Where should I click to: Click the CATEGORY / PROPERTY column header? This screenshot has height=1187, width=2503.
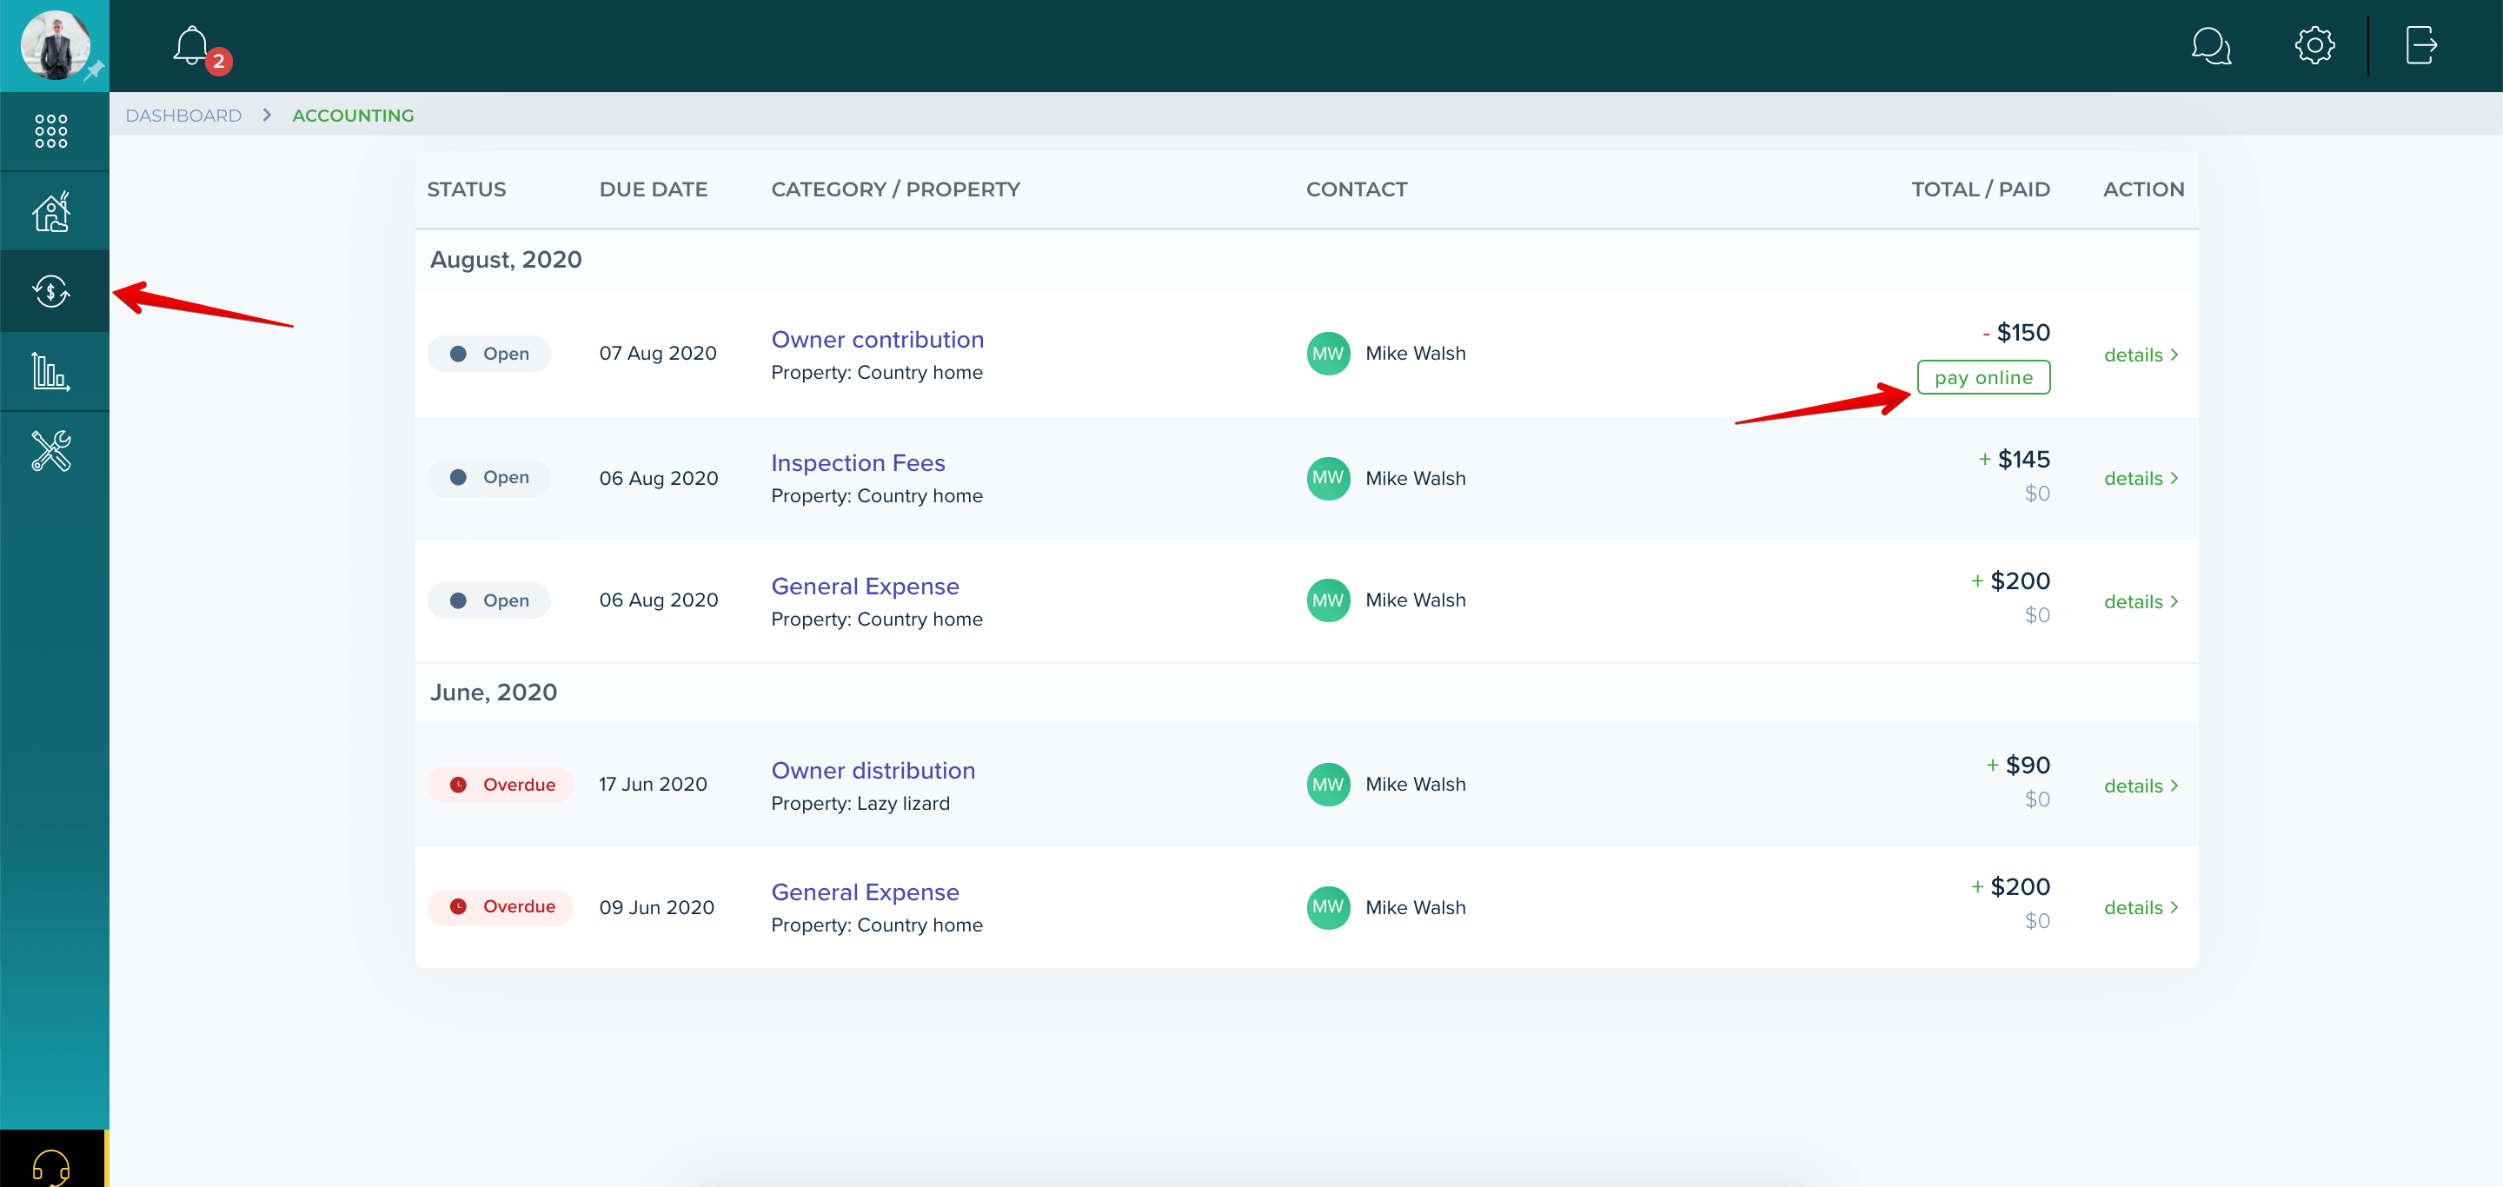(x=895, y=189)
